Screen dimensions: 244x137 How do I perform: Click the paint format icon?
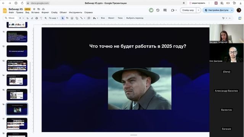[x=41, y=18]
